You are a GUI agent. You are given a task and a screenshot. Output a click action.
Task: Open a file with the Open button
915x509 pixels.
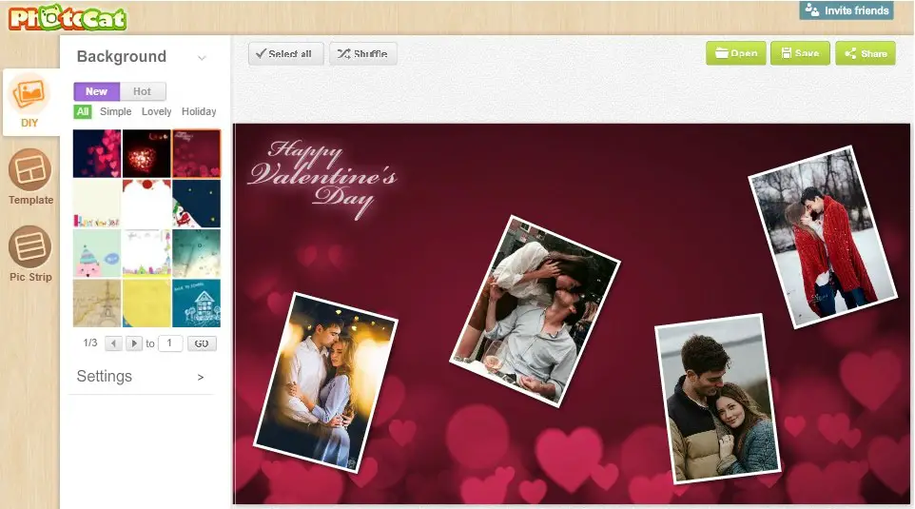(735, 53)
